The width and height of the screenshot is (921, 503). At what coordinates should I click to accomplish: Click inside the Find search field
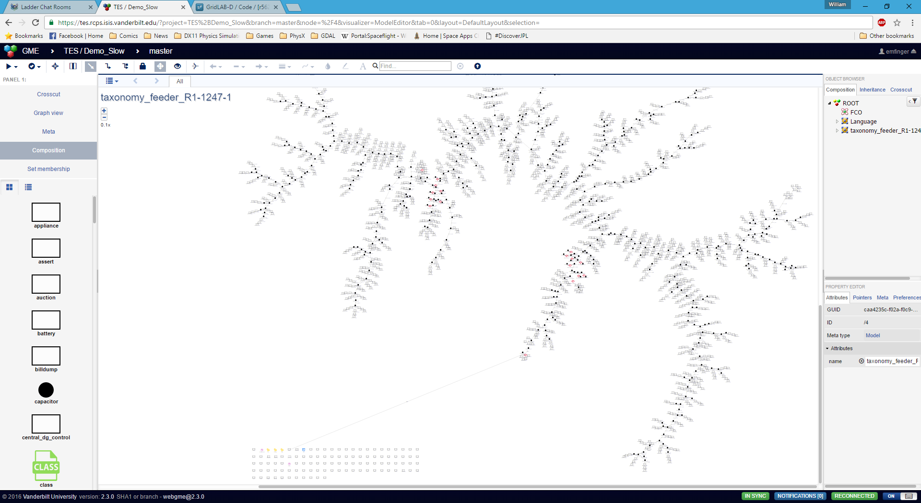(415, 66)
